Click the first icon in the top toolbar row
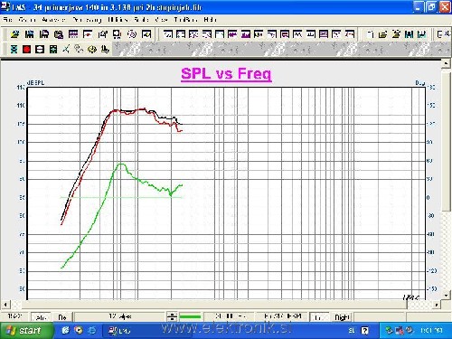 point(14,34)
